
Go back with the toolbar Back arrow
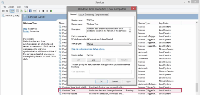(3, 11)
